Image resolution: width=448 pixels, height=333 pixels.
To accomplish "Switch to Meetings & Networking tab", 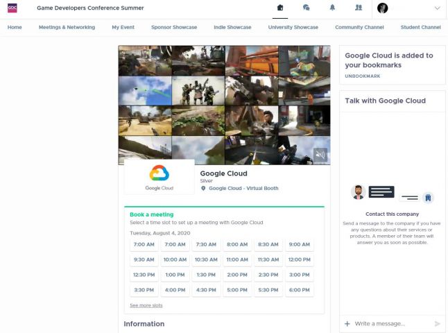I will pyautogui.click(x=67, y=28).
